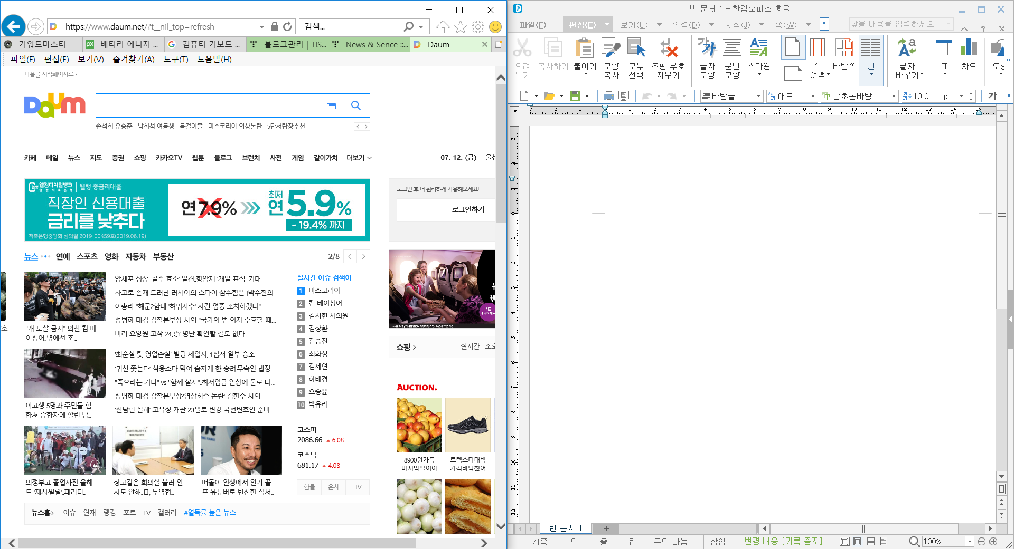This screenshot has width=1014, height=549.
Task: Select the 빈 문서 1 document tab
Action: pos(565,528)
